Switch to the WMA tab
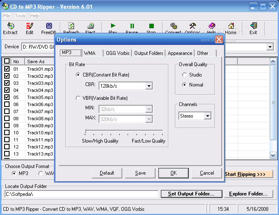This screenshot has height=215, width=279. 93,53
